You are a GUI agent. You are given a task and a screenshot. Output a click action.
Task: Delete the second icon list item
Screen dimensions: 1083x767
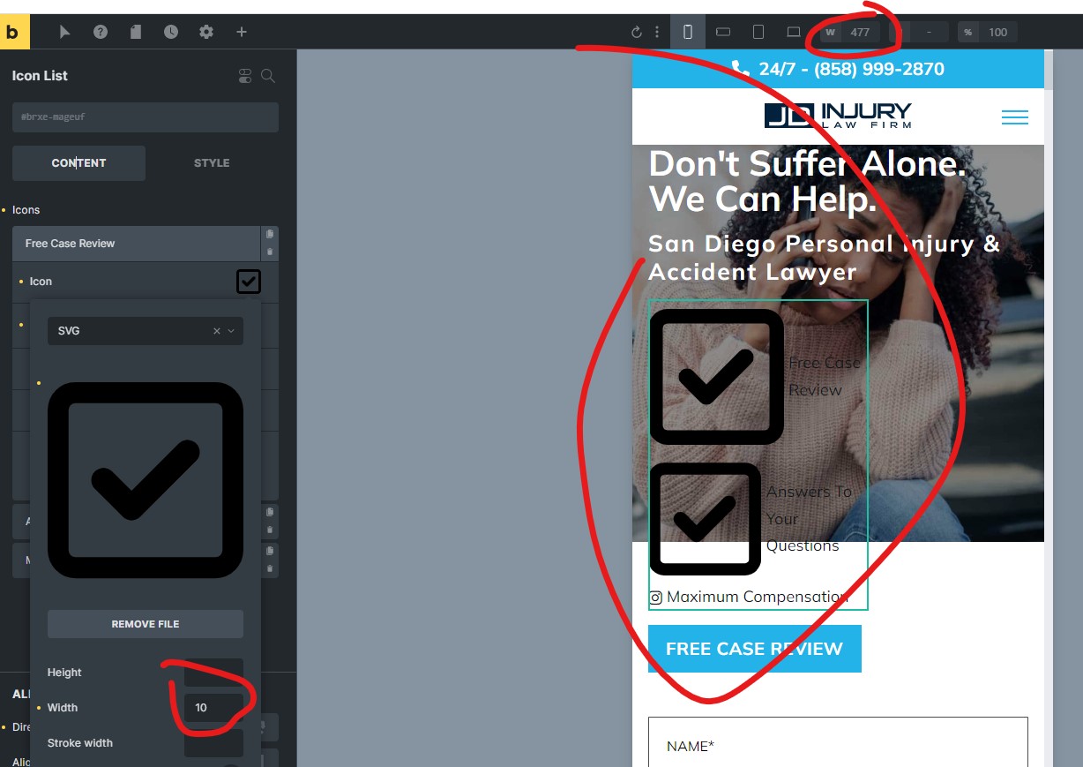(270, 530)
